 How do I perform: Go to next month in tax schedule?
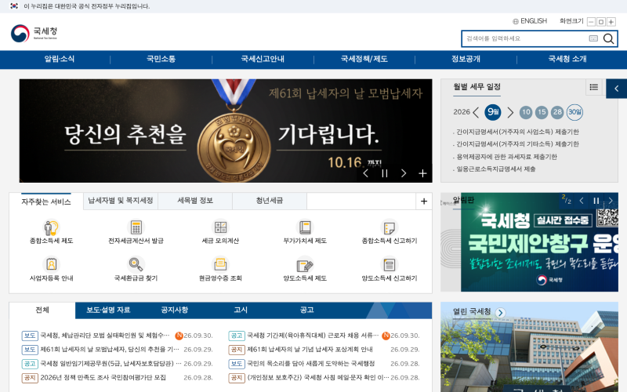pos(510,112)
